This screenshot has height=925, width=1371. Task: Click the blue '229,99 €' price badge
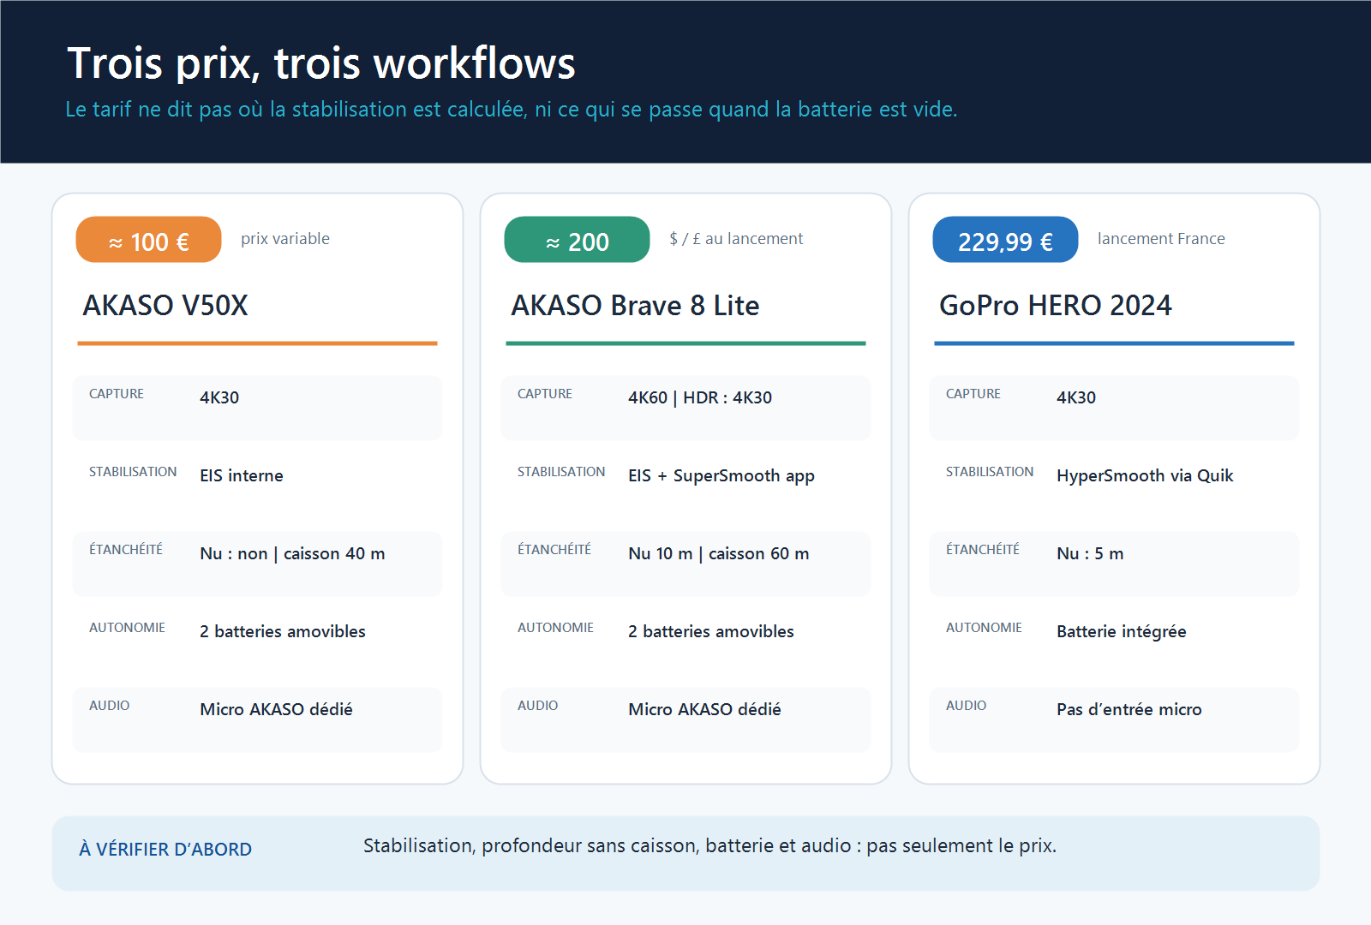[1006, 240]
